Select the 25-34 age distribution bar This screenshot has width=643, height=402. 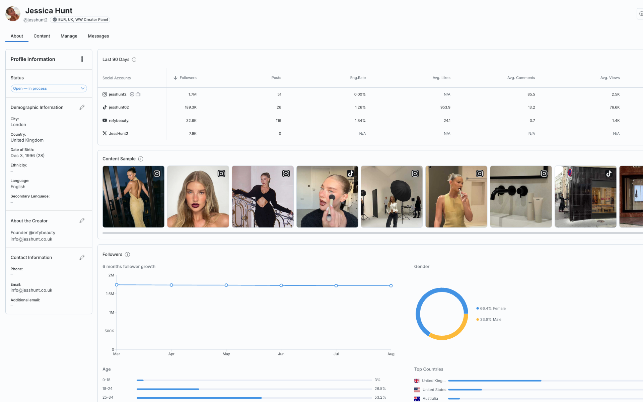point(199,398)
